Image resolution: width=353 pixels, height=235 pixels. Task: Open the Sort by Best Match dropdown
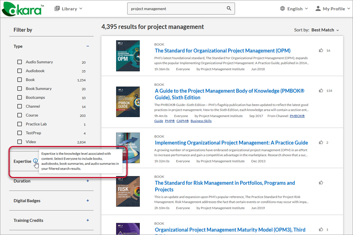pos(325,30)
